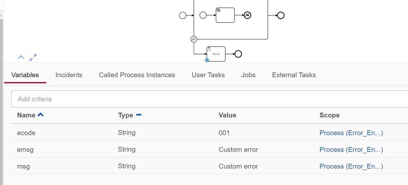Click the Value column header

point(227,115)
